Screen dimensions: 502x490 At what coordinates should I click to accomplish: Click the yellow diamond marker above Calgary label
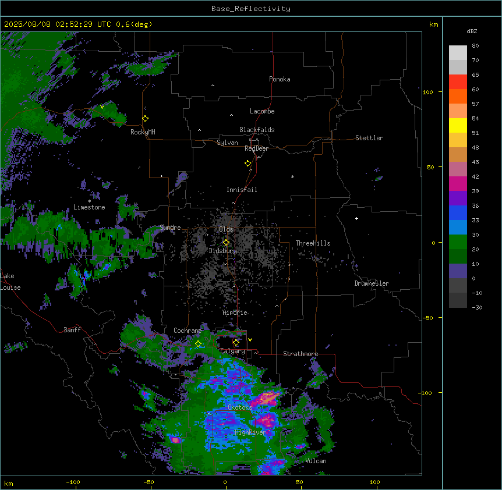236,343
